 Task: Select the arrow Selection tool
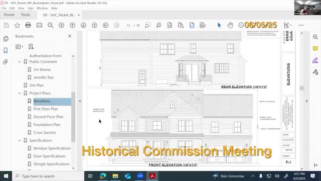tap(219, 25)
